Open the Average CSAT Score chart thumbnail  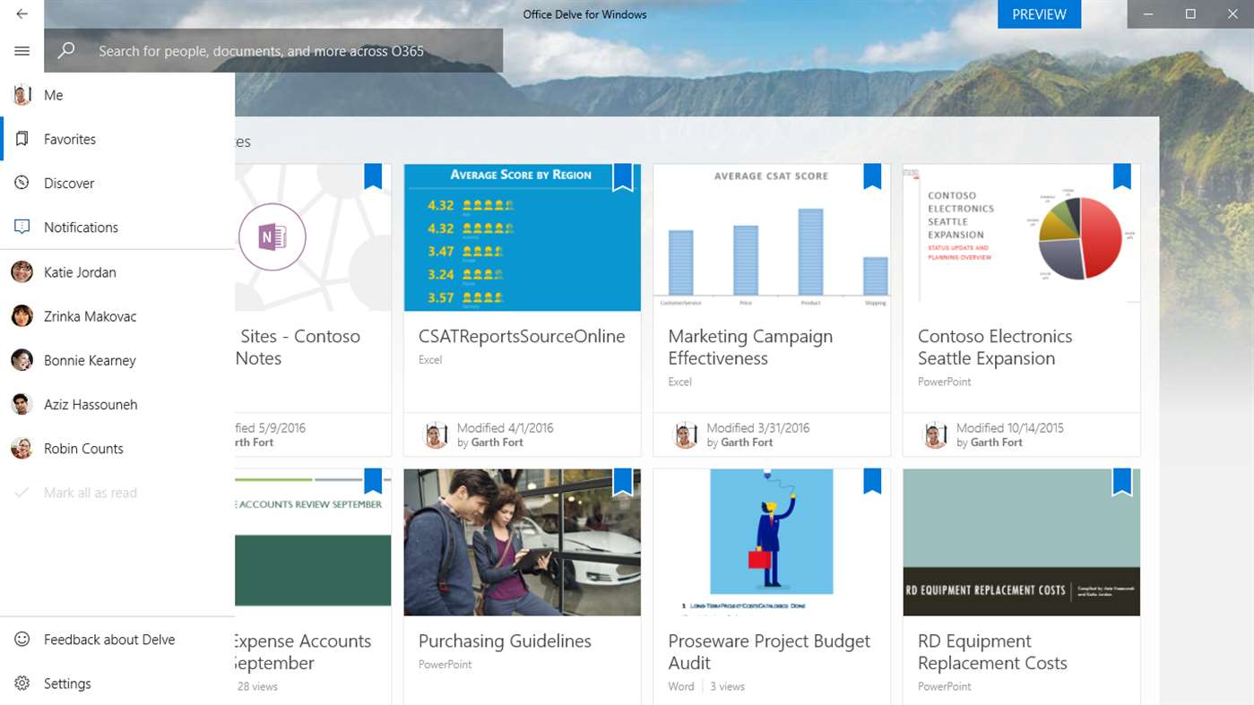pyautogui.click(x=772, y=237)
